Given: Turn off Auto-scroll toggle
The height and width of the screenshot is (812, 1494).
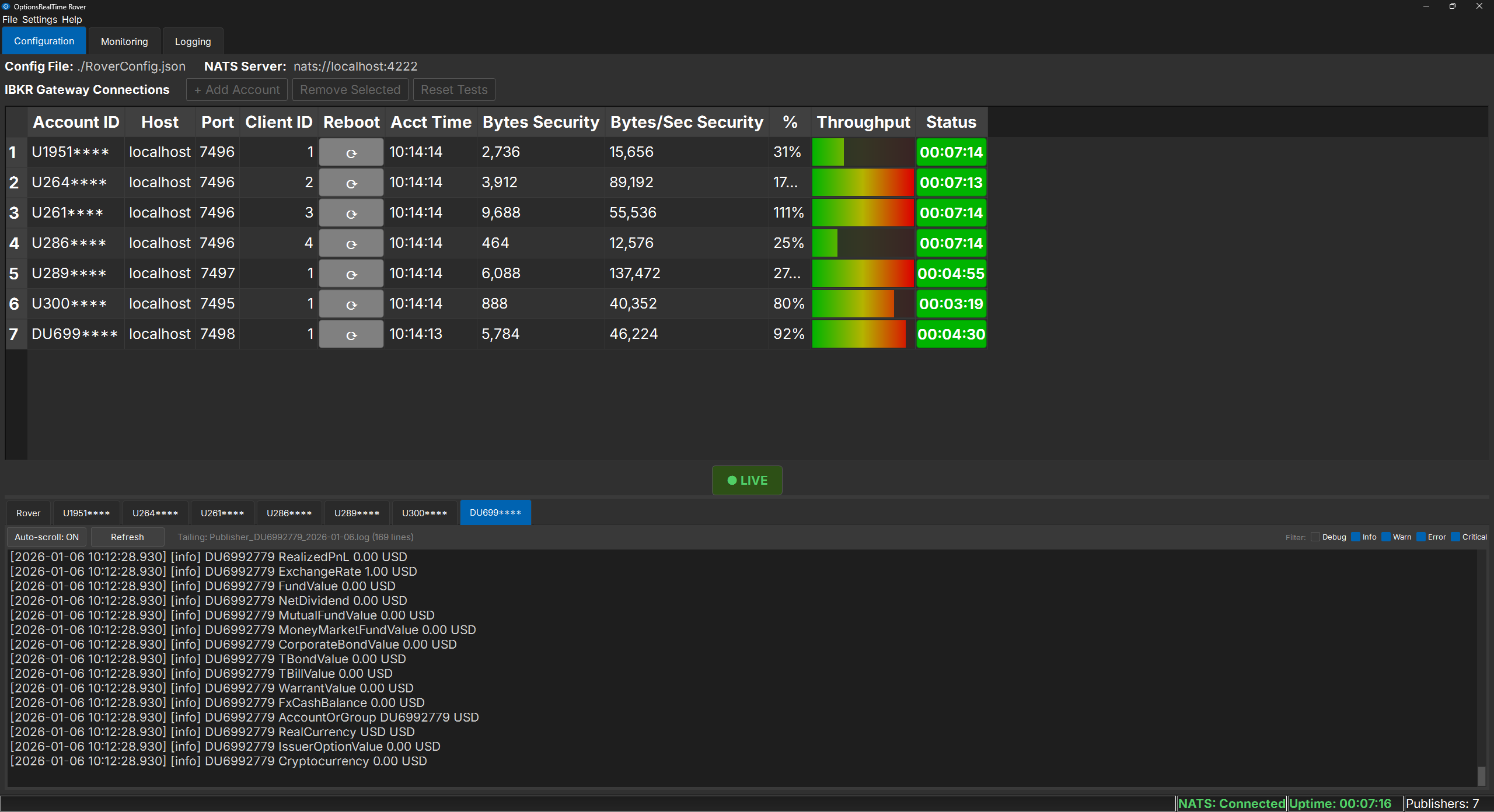Looking at the screenshot, I should [x=47, y=537].
